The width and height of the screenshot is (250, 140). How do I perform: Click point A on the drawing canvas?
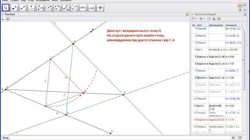123,95
